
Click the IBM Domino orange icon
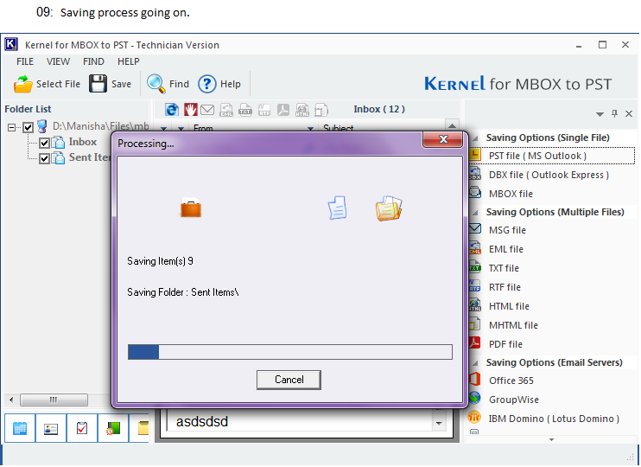(474, 417)
